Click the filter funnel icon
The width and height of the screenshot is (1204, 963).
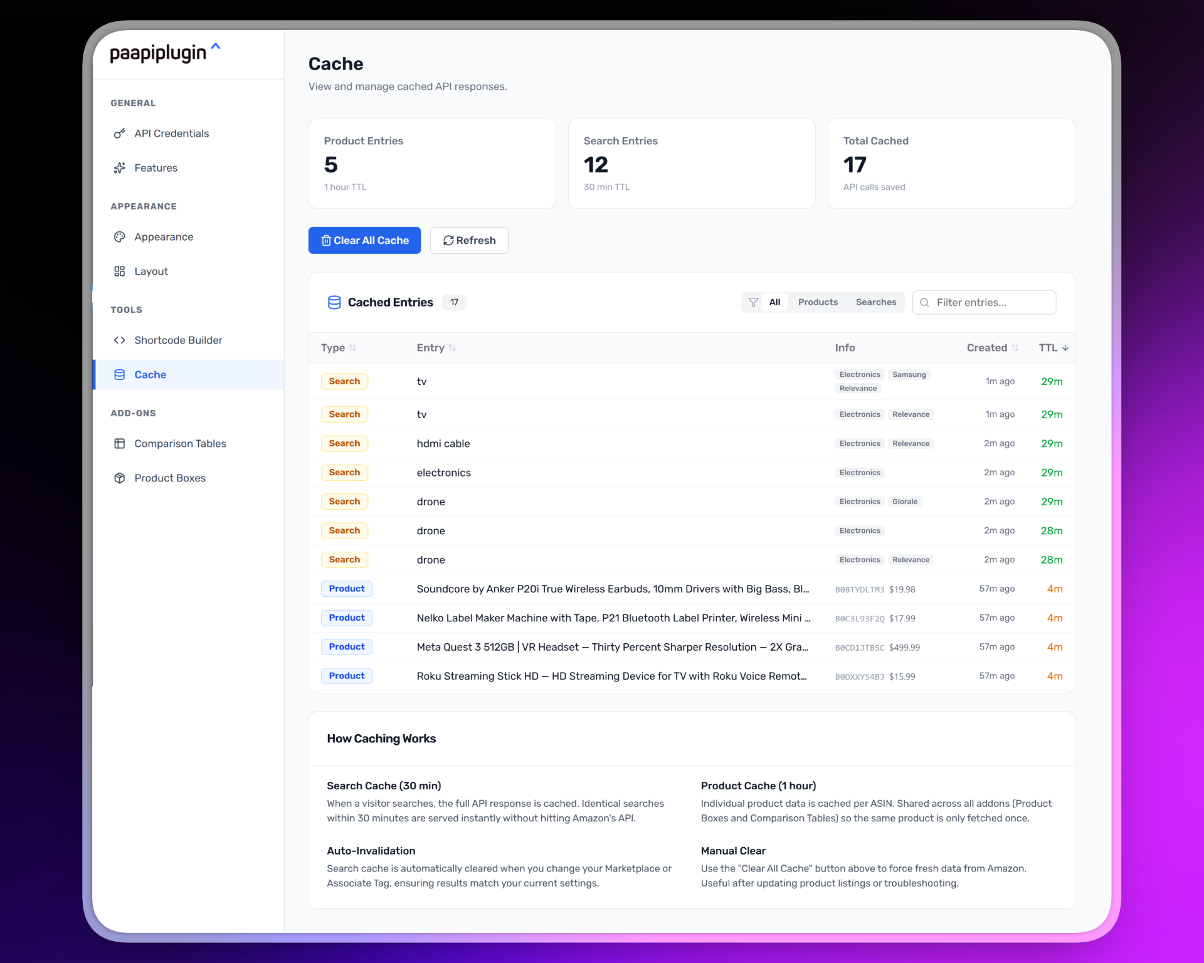click(753, 302)
